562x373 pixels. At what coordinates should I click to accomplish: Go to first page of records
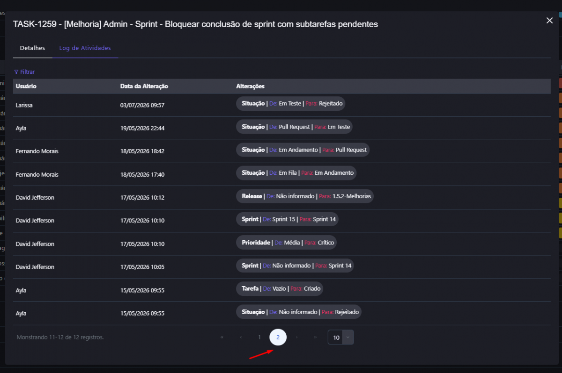[222, 337]
